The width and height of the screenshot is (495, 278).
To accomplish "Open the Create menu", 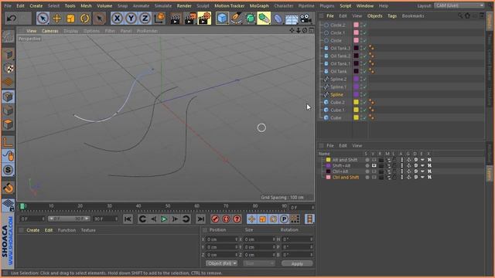I will tap(36, 5).
